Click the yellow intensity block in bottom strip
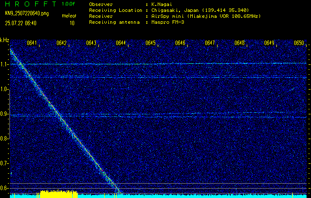The width and height of the screenshot is (311, 198). pyautogui.click(x=59, y=194)
